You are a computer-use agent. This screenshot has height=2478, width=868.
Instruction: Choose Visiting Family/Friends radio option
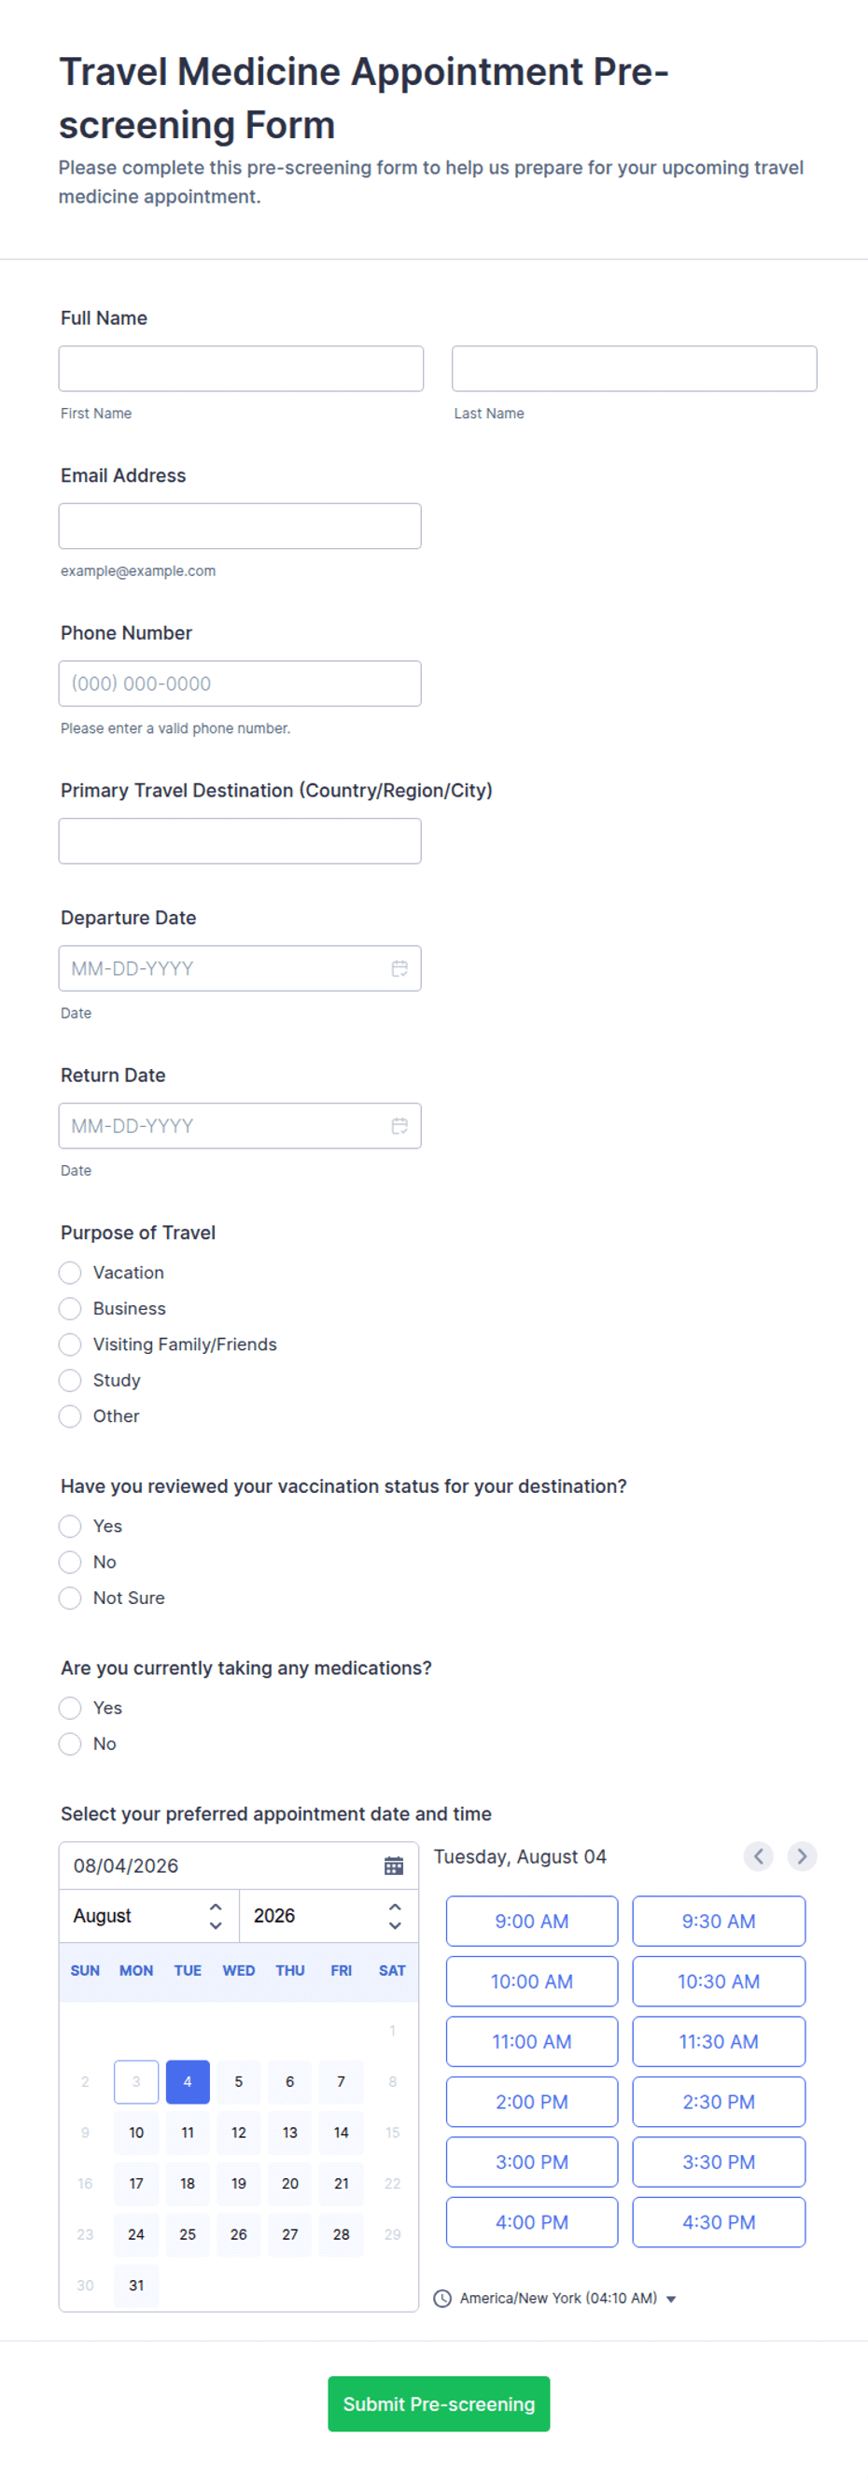[x=70, y=1344]
